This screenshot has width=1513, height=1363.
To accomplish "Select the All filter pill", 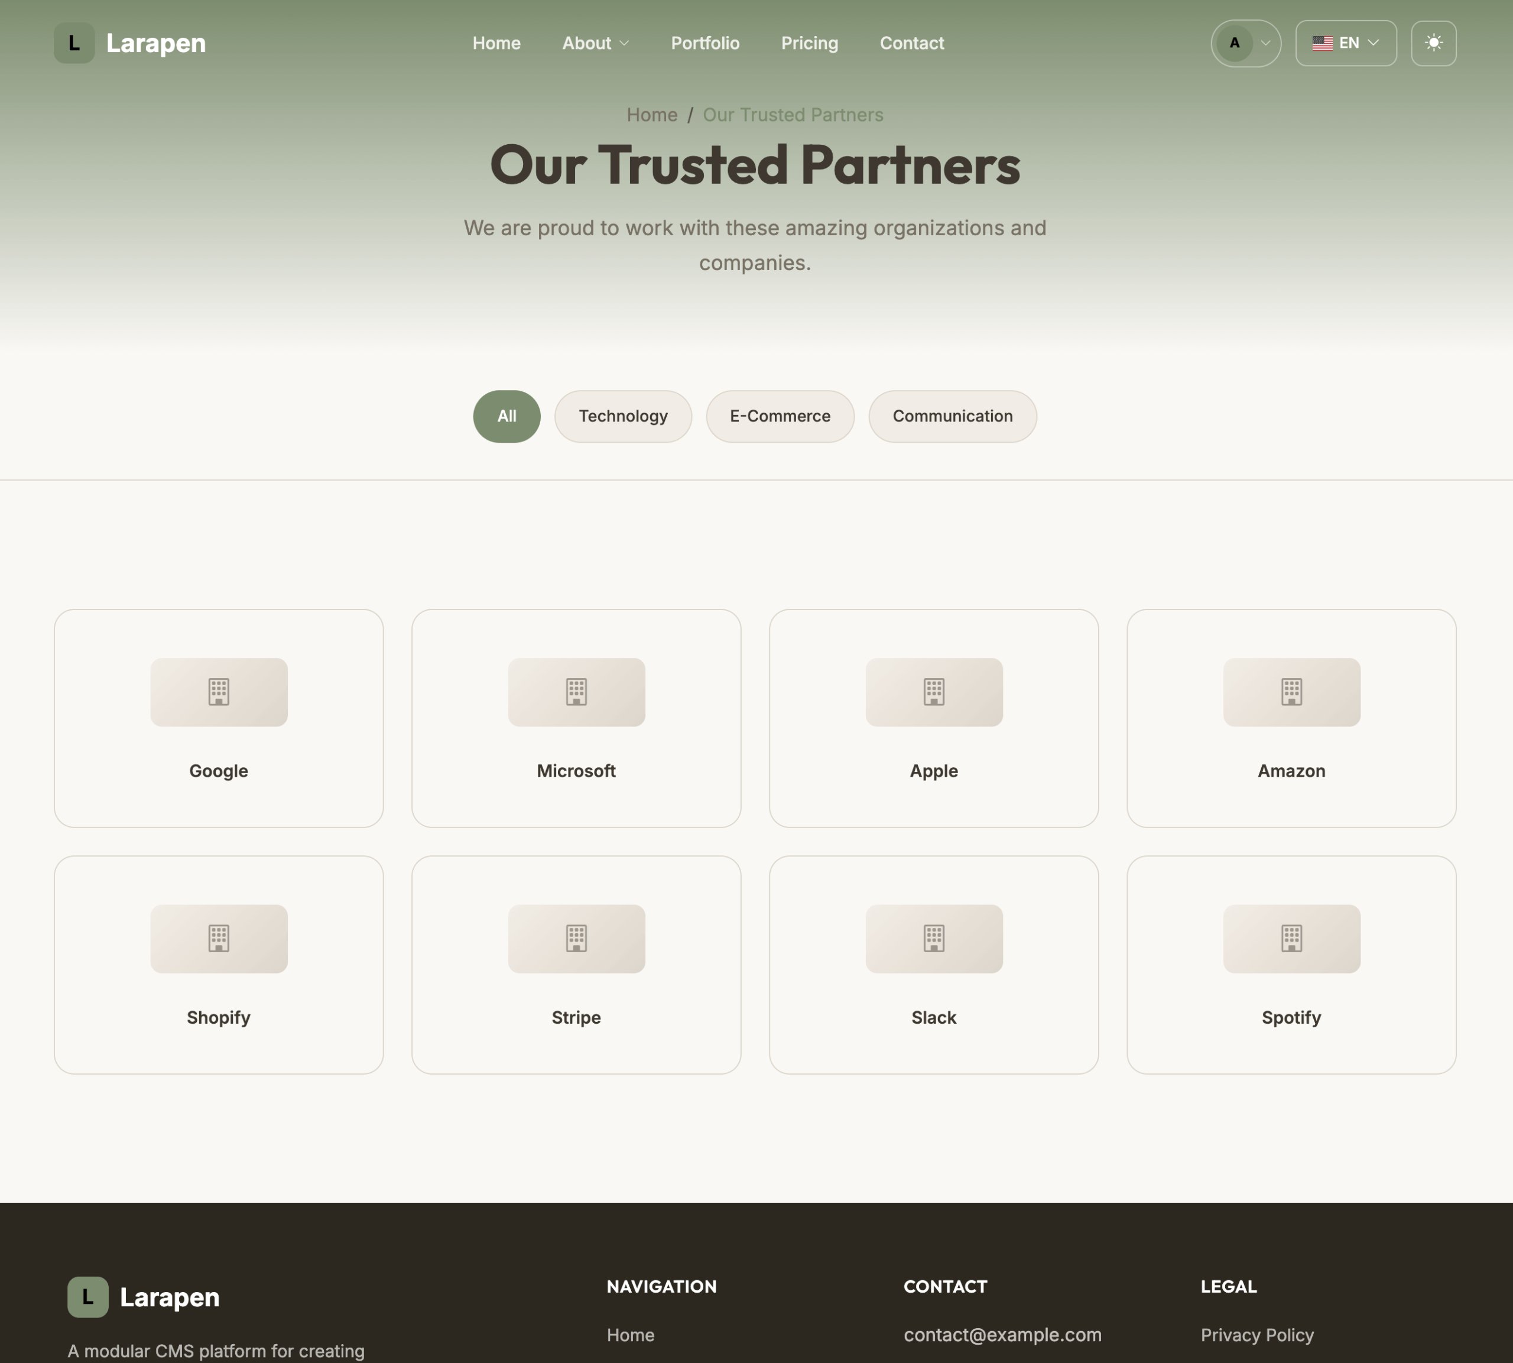I will click(506, 416).
